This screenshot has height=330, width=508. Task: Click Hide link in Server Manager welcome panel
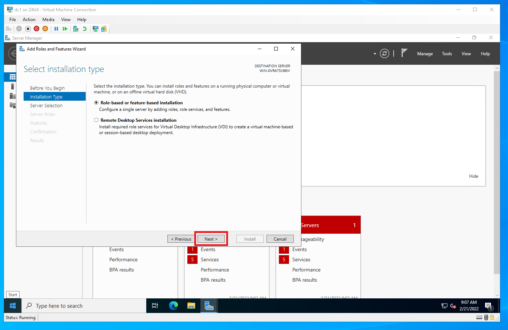[x=474, y=176]
